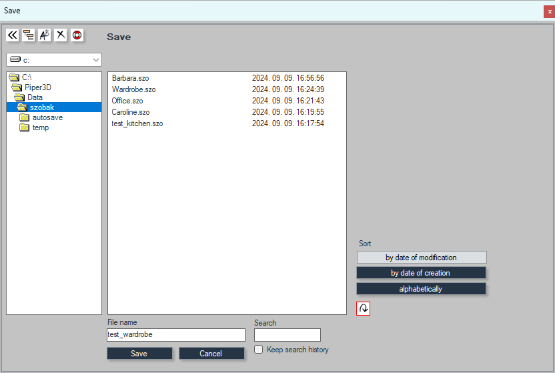This screenshot has width=555, height=373.
Task: Click the delete X toolbar icon
Action: pyautogui.click(x=61, y=35)
